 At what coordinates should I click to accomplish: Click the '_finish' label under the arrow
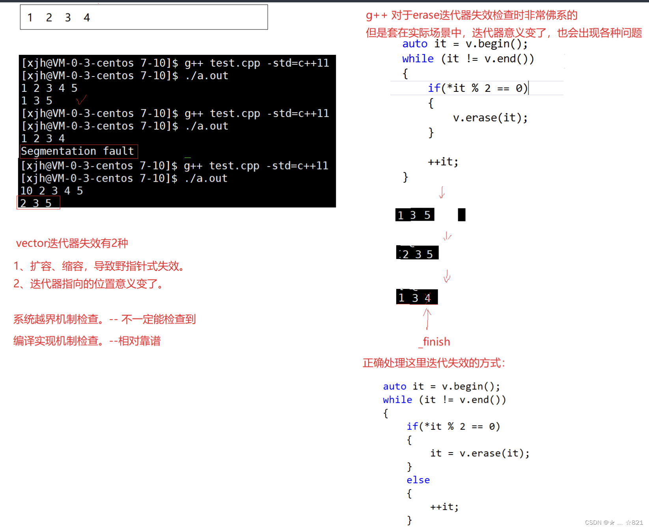434,342
